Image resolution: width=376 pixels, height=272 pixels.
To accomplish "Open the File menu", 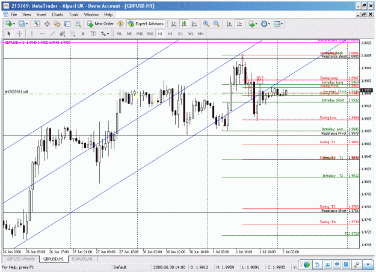I will (x=14, y=14).
